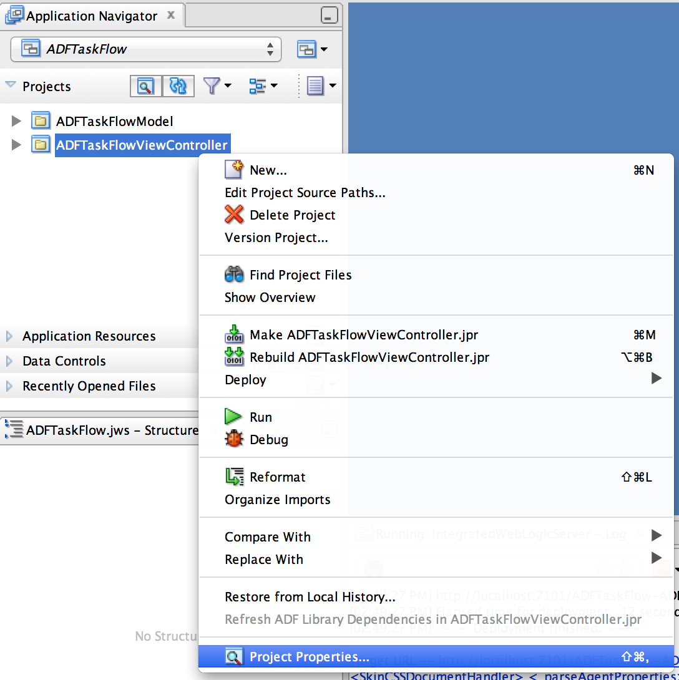Viewport: 679px width, 680px height.
Task: Open the Replace With submenu
Action: 436,560
